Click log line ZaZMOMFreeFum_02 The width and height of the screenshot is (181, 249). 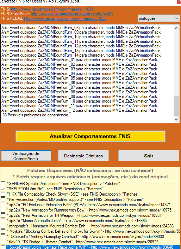[79, 64]
